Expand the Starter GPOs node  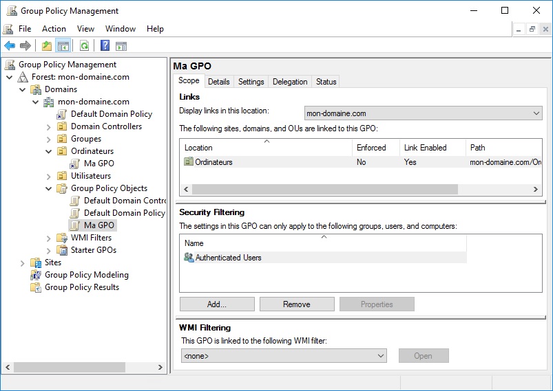[49, 251]
